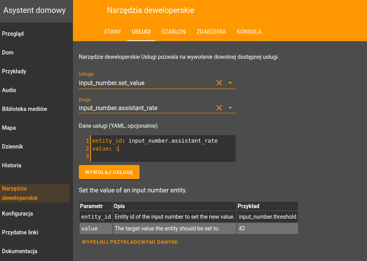The image size is (367, 261).
Task: Open Mapa in the sidebar
Action: click(9, 128)
